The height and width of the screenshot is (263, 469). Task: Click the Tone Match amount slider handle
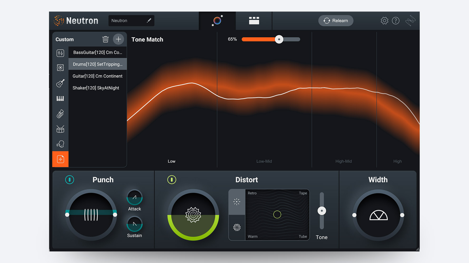click(279, 39)
